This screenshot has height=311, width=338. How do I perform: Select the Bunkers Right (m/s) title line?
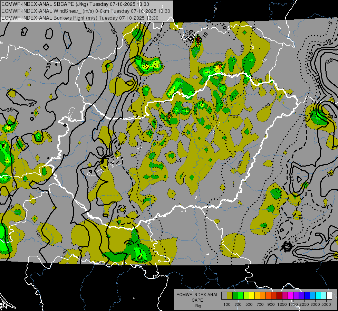(x=80, y=18)
